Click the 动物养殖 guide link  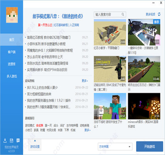(84, 125)
